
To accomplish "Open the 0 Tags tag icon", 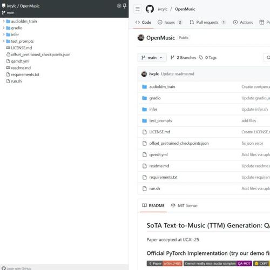I will tap(201, 58).
